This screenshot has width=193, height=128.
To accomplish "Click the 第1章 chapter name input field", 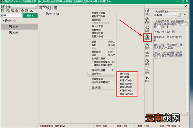I will 11,15.
